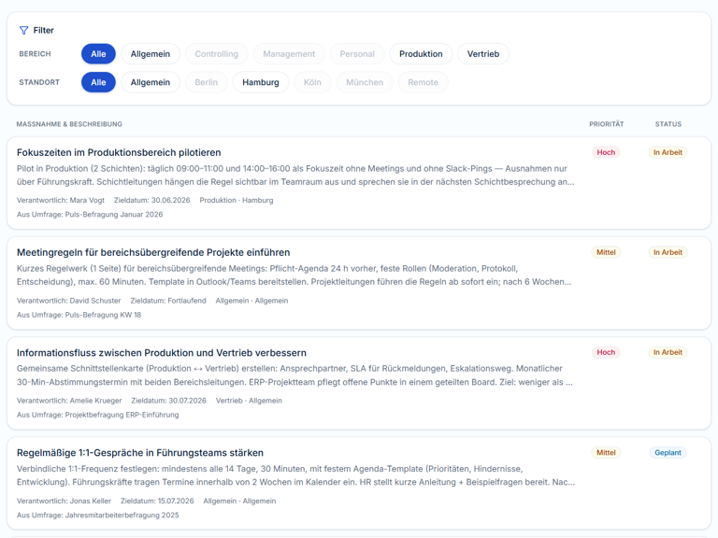Click the 'Status' column header

click(x=668, y=124)
